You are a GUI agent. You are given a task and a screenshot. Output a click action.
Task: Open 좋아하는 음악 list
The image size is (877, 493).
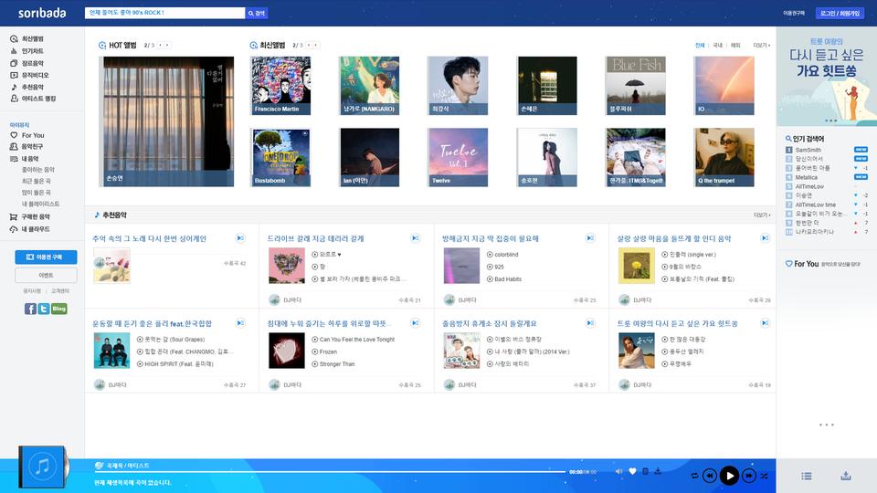[x=38, y=170]
